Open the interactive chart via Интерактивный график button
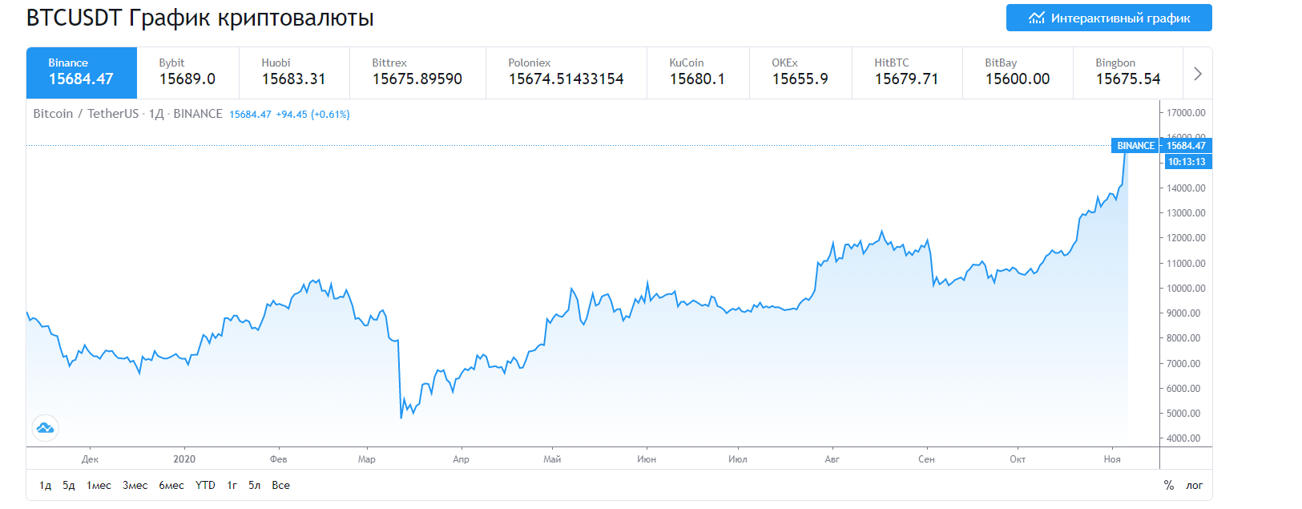Image resolution: width=1302 pixels, height=509 pixels. click(x=1109, y=18)
